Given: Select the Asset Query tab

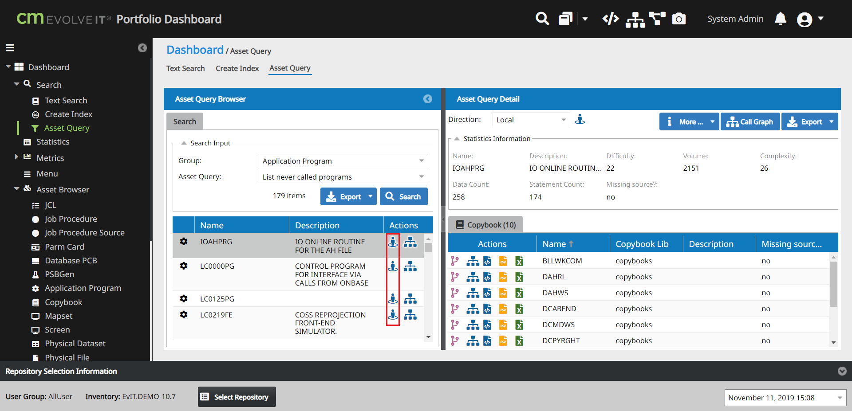Looking at the screenshot, I should (290, 68).
